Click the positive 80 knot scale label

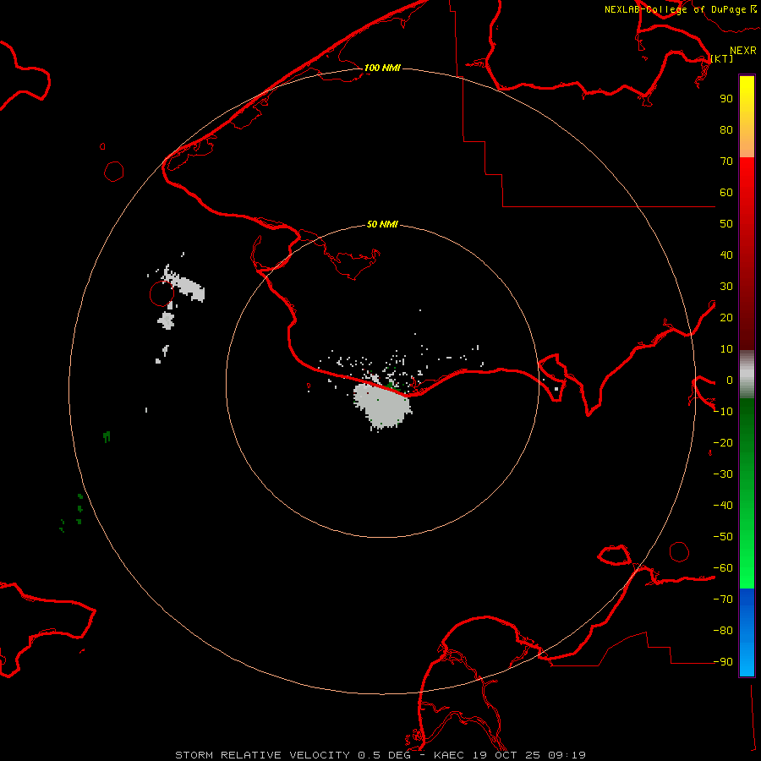coord(726,130)
